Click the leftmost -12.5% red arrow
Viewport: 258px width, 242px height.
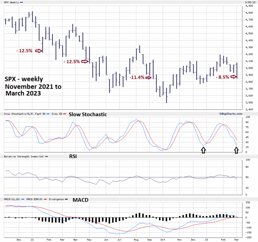coord(39,51)
